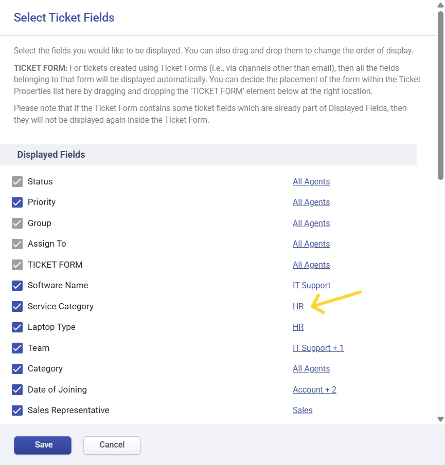Screen dimensions: 445x466
Task: Cancel the ticket field selection
Action: (x=112, y=445)
